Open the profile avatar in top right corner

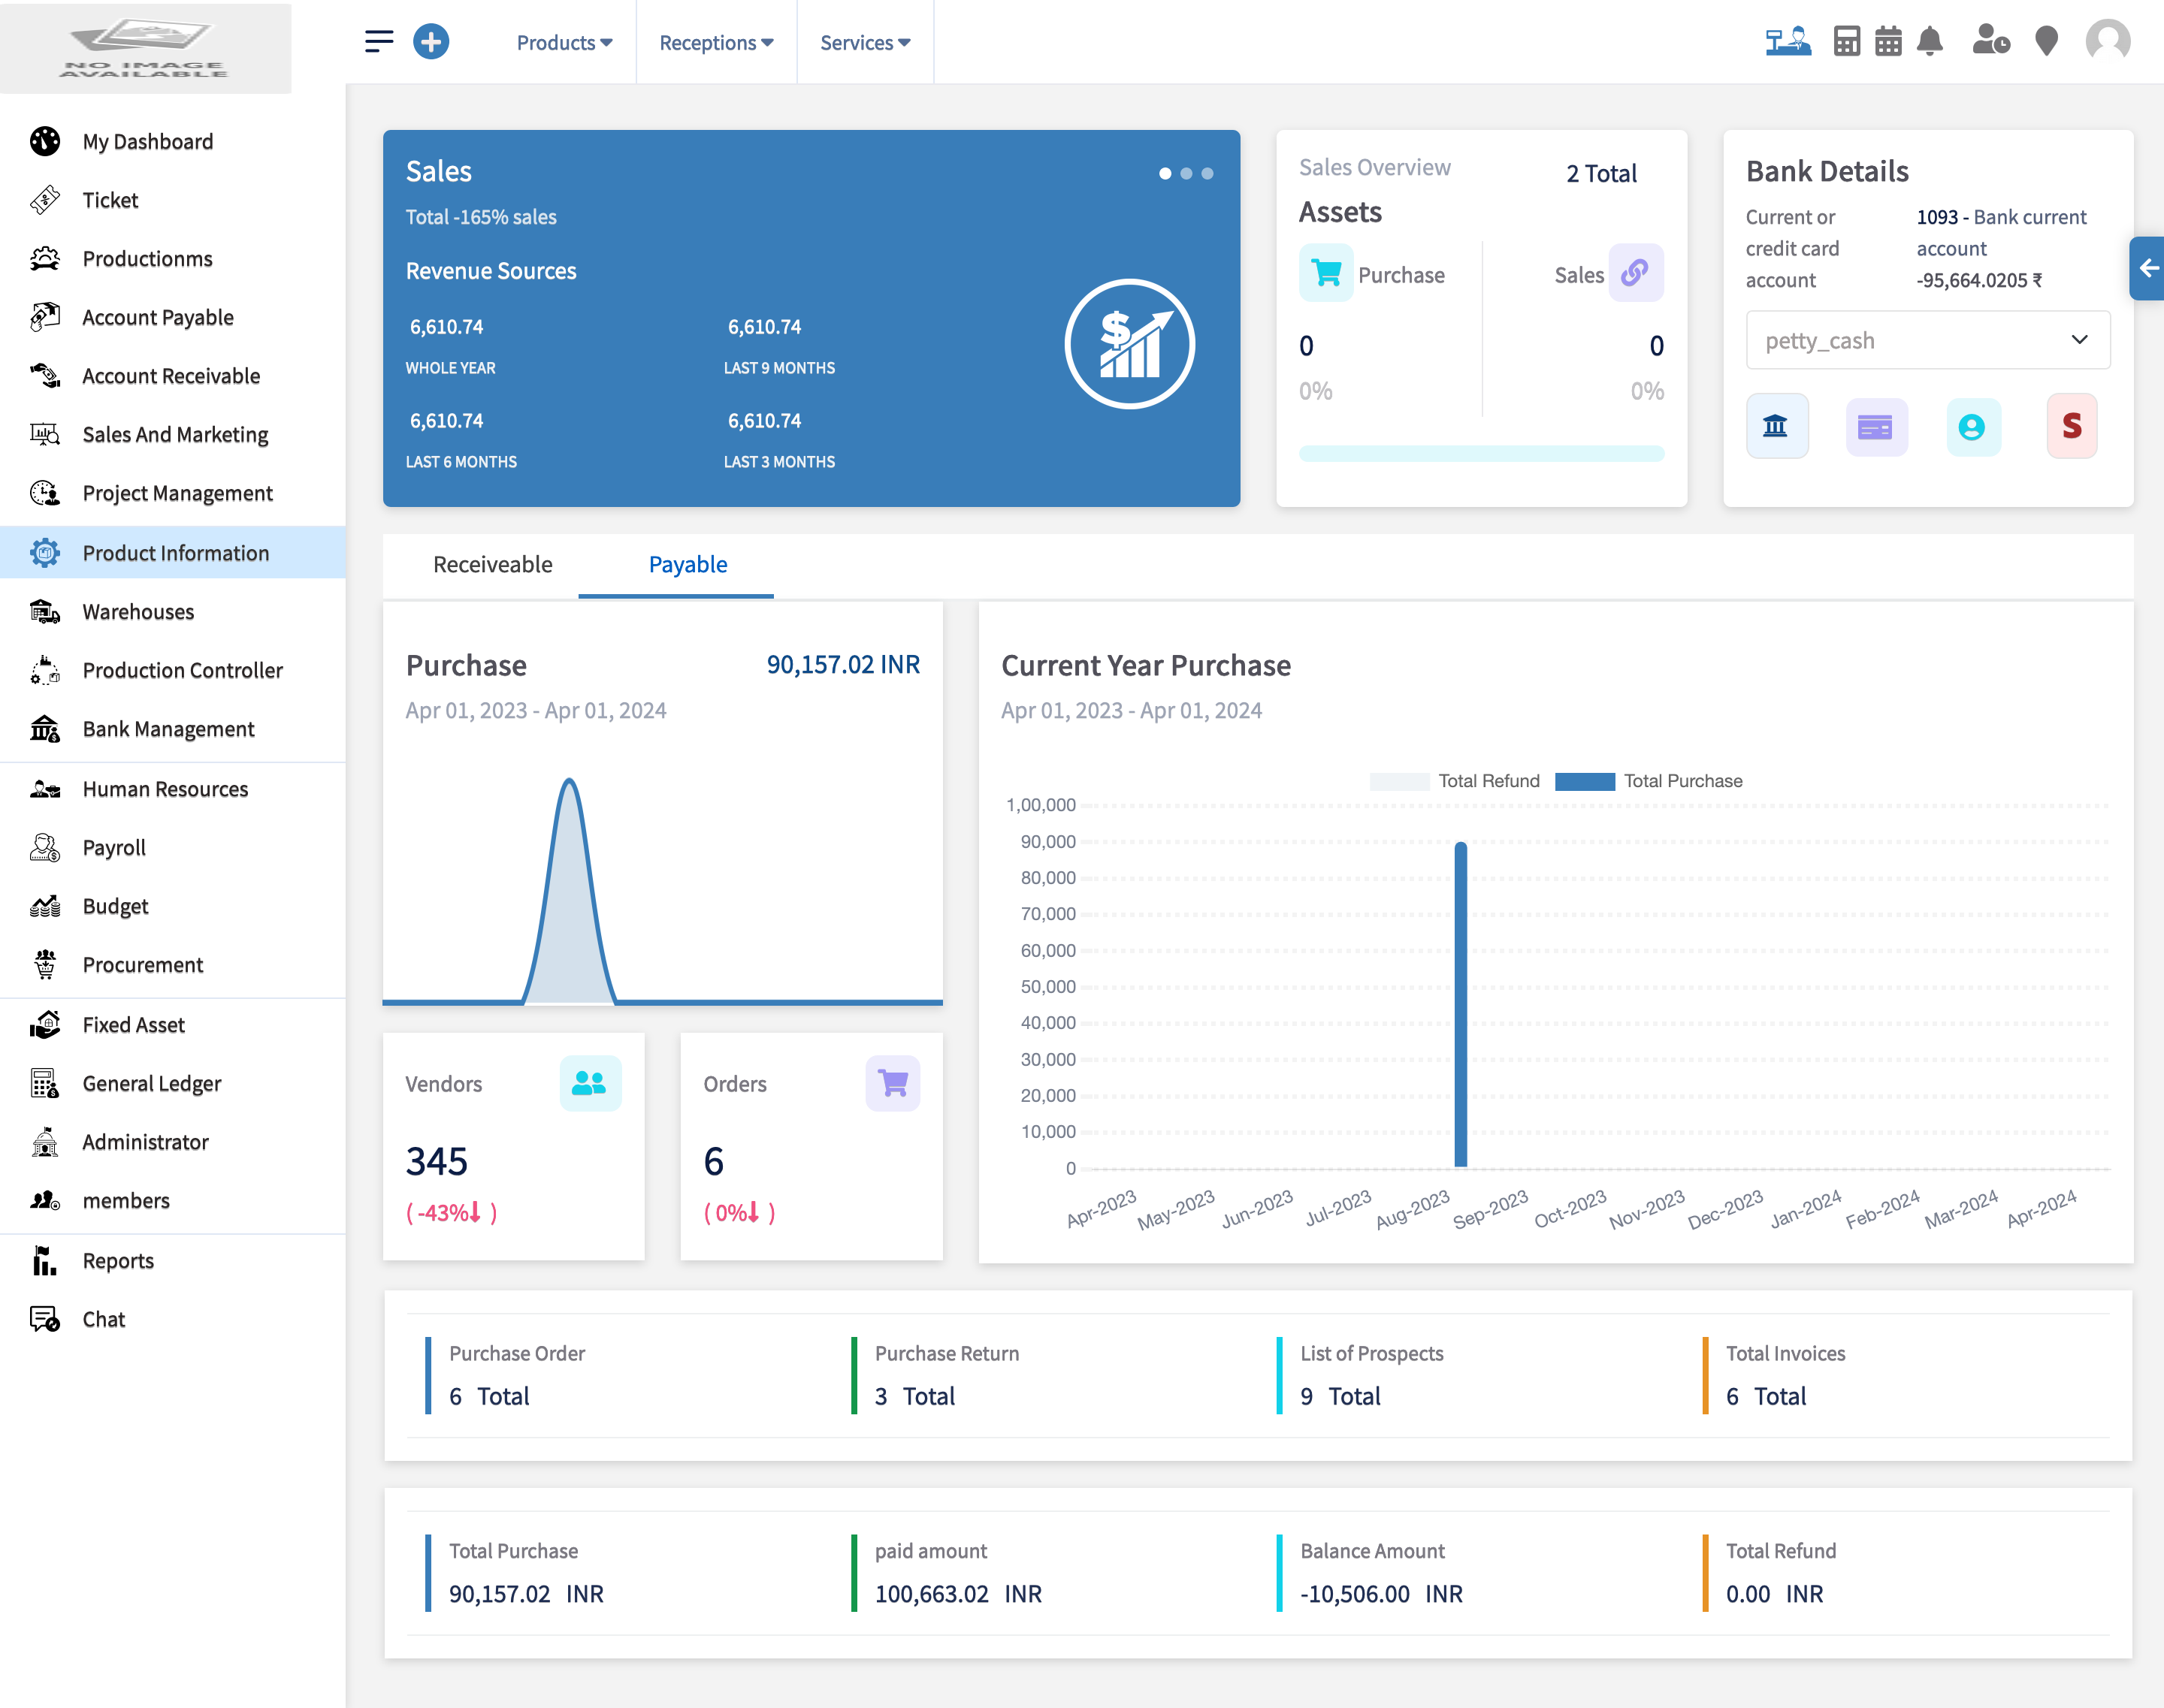[x=2107, y=42]
